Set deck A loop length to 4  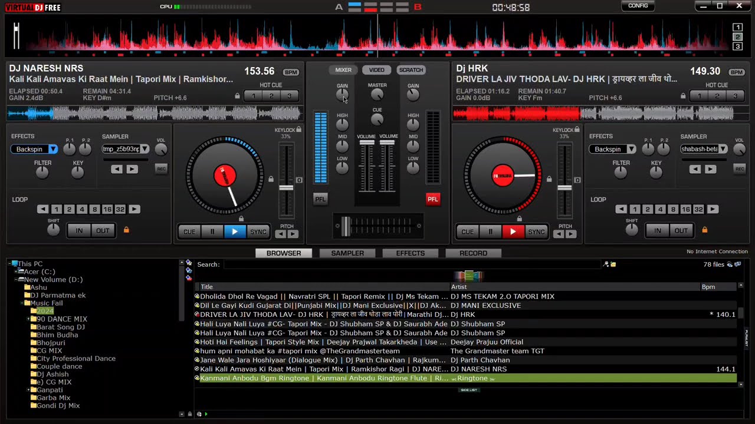click(82, 209)
